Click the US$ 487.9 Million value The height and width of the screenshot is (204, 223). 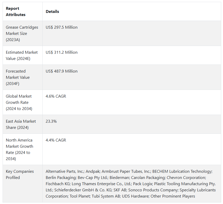[x=61, y=71]
